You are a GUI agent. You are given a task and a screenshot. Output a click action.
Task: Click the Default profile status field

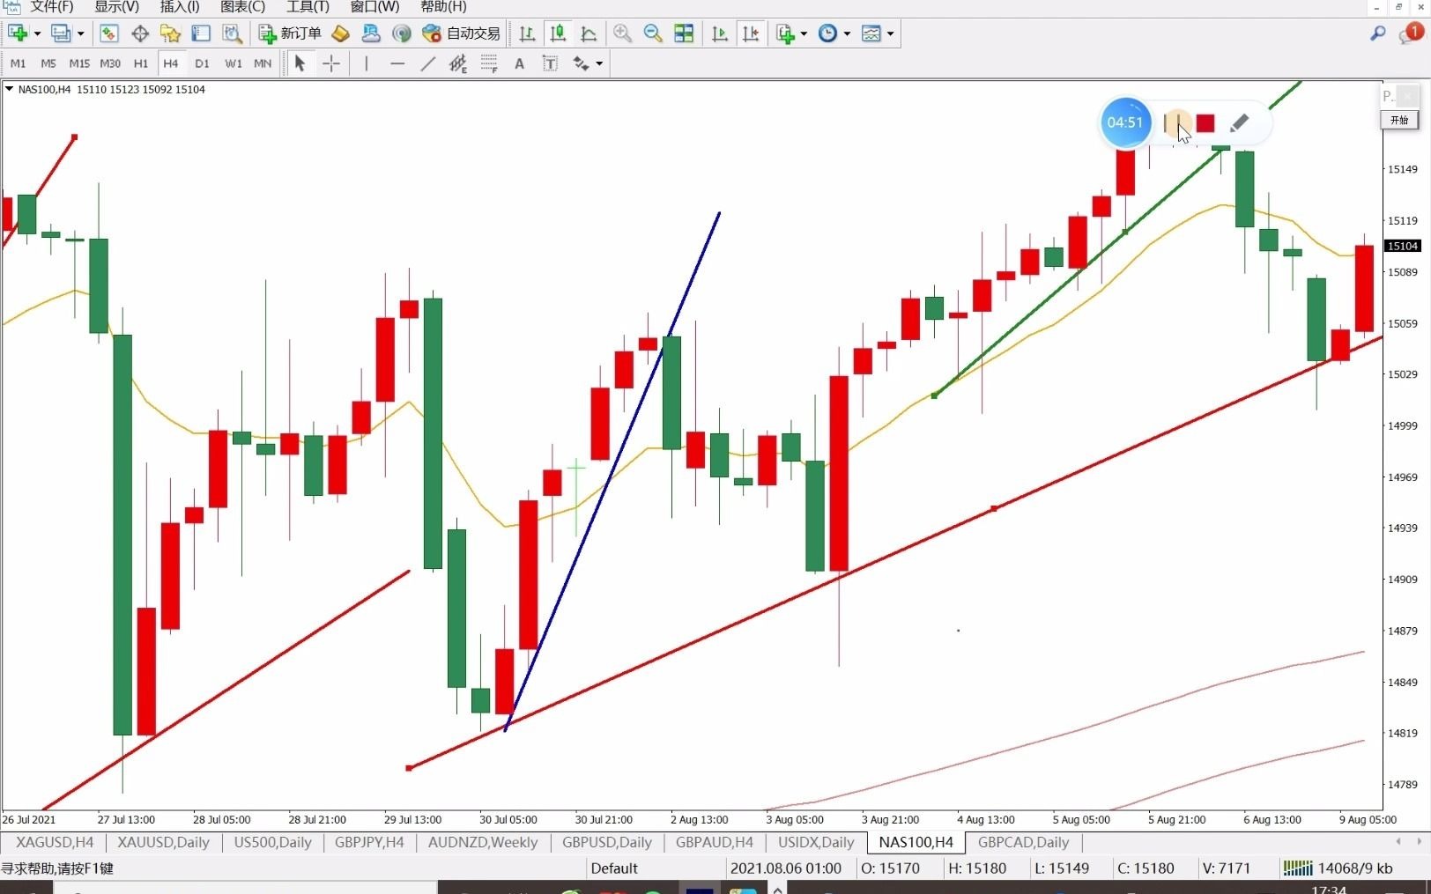pyautogui.click(x=656, y=868)
